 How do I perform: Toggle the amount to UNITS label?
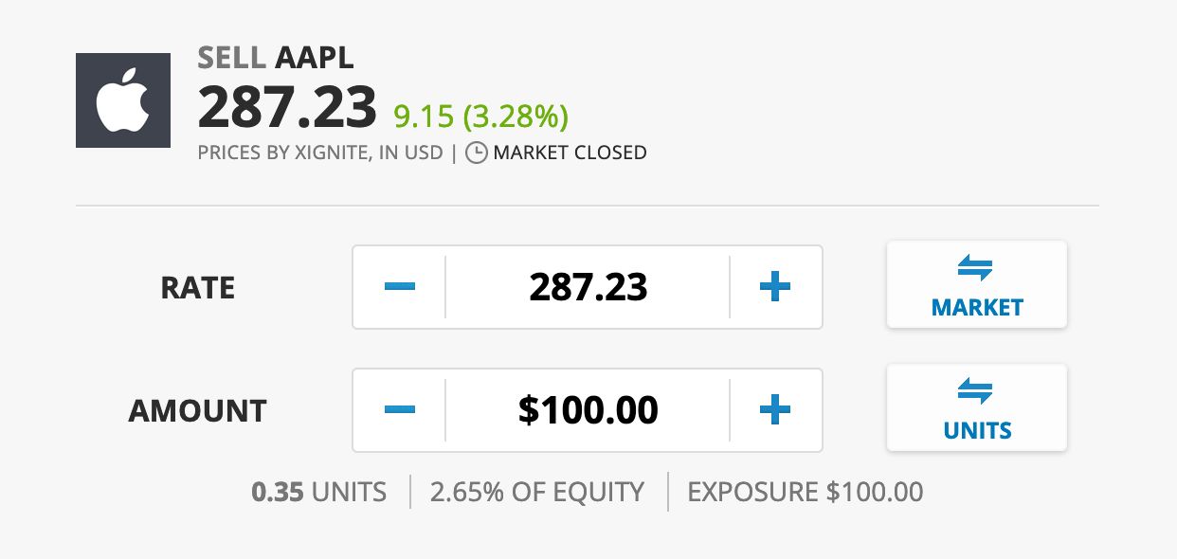pyautogui.click(x=977, y=431)
